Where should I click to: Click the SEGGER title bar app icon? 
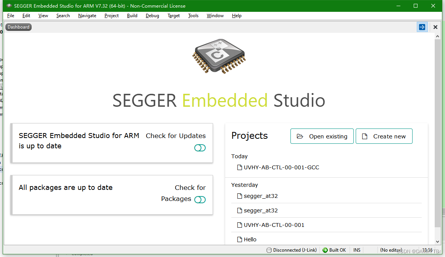coord(9,6)
